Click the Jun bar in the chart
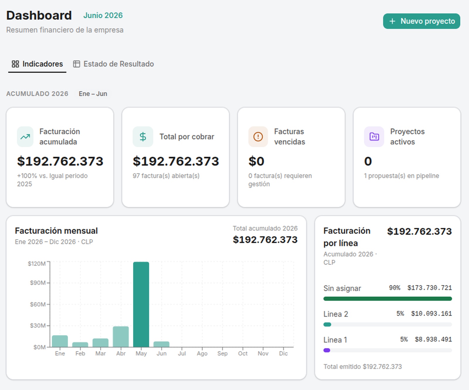This screenshot has height=390, width=469. (162, 344)
